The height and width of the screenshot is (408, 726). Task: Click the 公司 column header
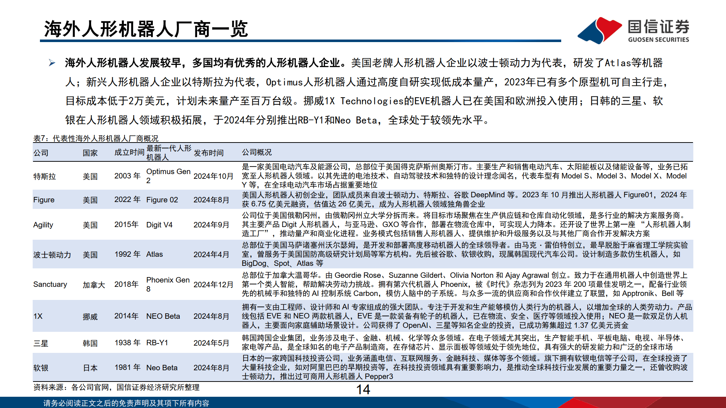pyautogui.click(x=41, y=153)
